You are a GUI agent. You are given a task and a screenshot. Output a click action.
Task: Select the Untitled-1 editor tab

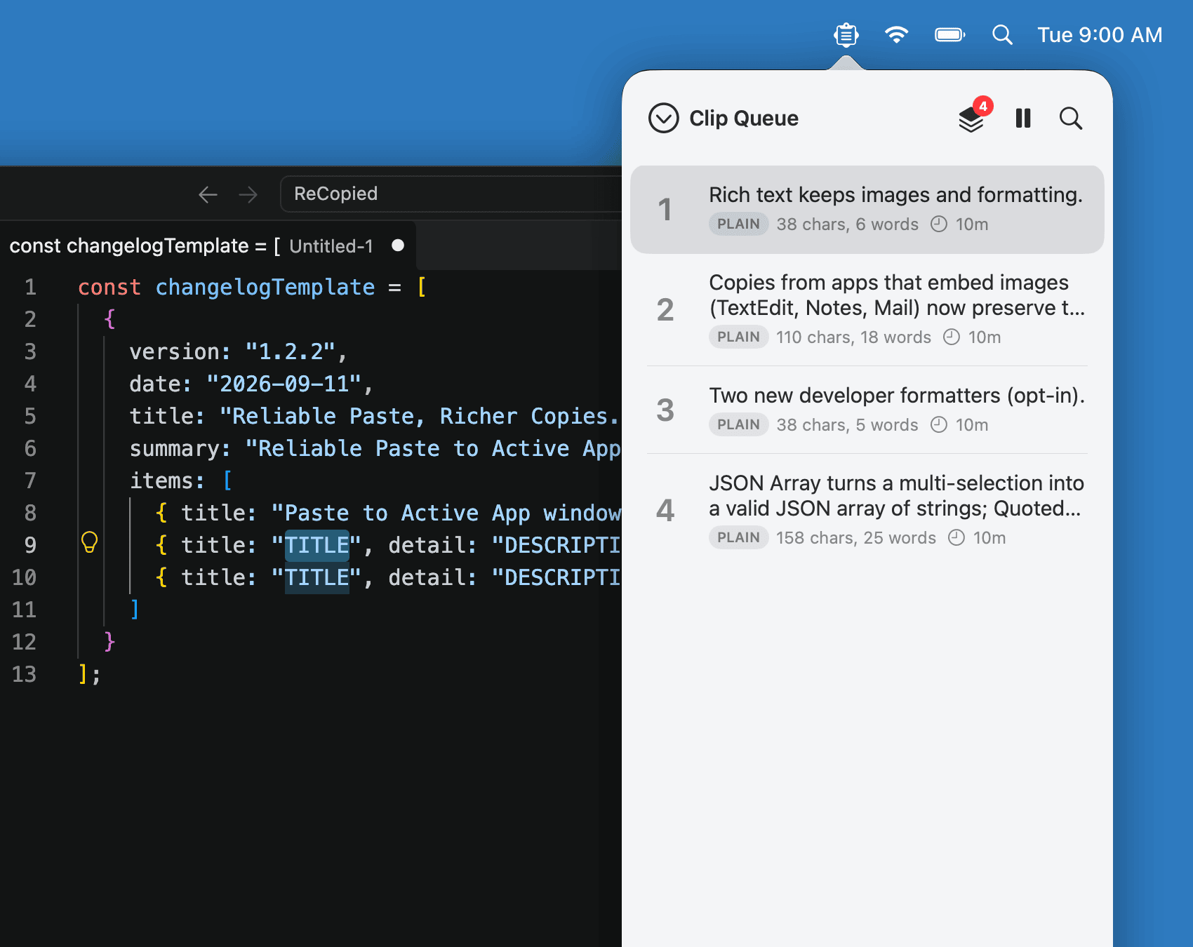click(x=208, y=246)
